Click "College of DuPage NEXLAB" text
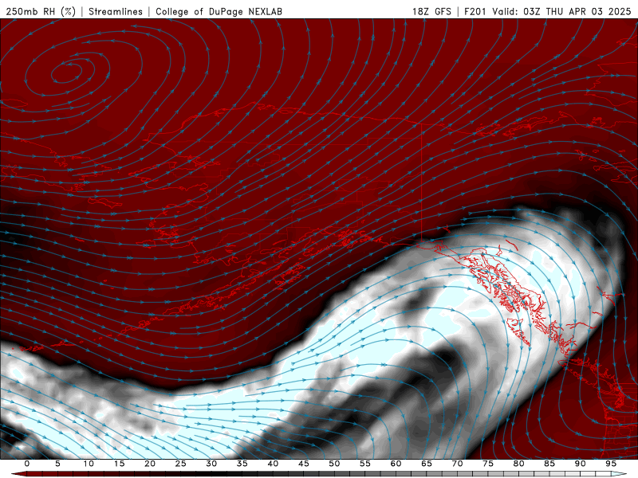Screen dimensions: 638x478 [x=219, y=11]
